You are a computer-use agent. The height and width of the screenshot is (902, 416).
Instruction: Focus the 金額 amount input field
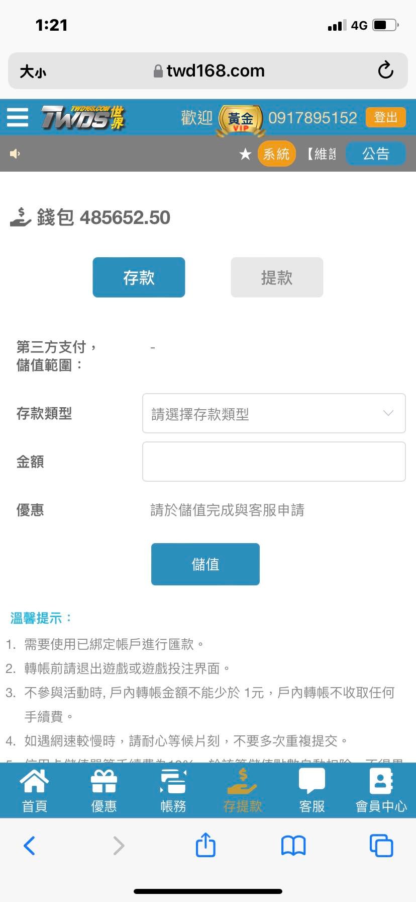[274, 462]
